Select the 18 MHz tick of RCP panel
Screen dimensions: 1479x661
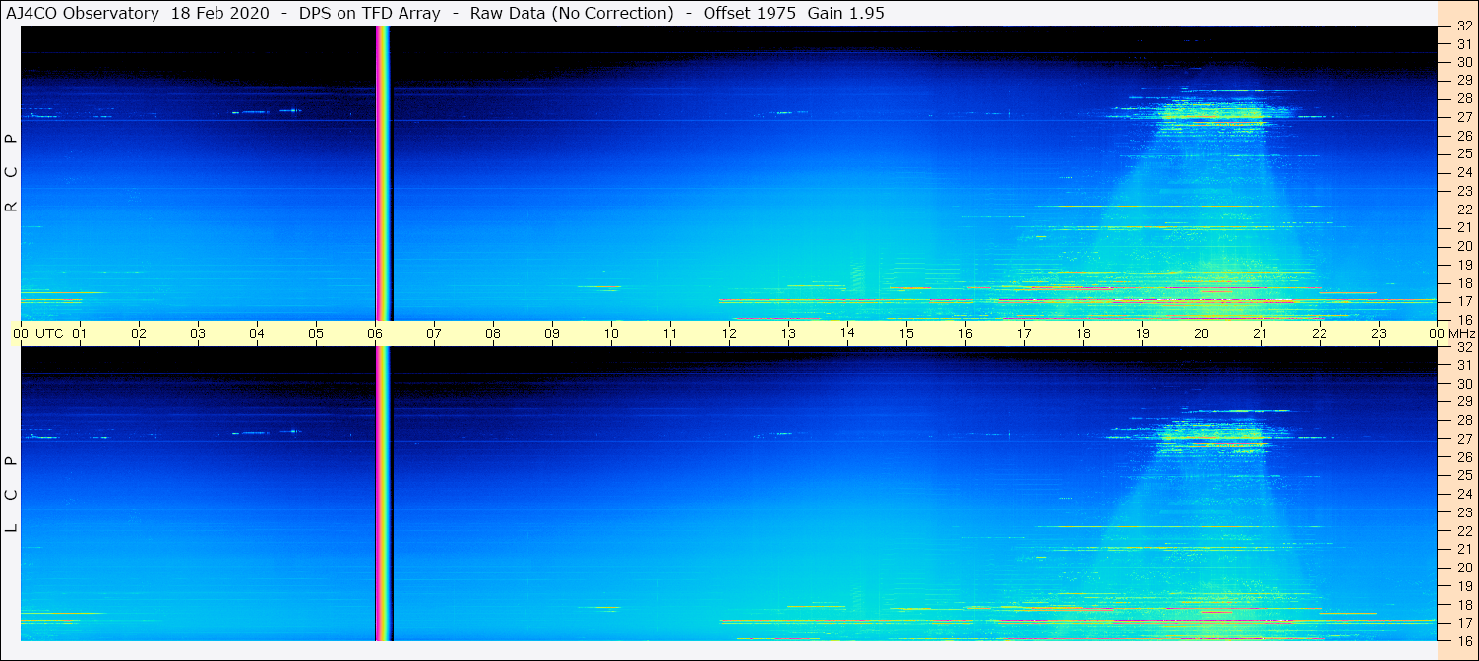1464,283
